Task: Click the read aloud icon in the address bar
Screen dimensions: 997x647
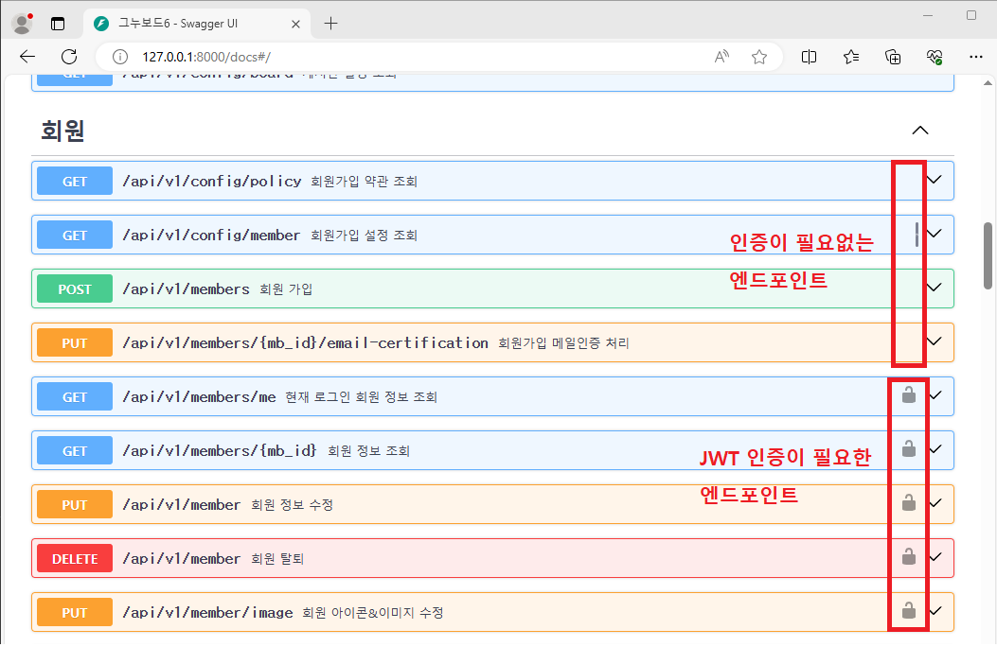Action: [721, 57]
